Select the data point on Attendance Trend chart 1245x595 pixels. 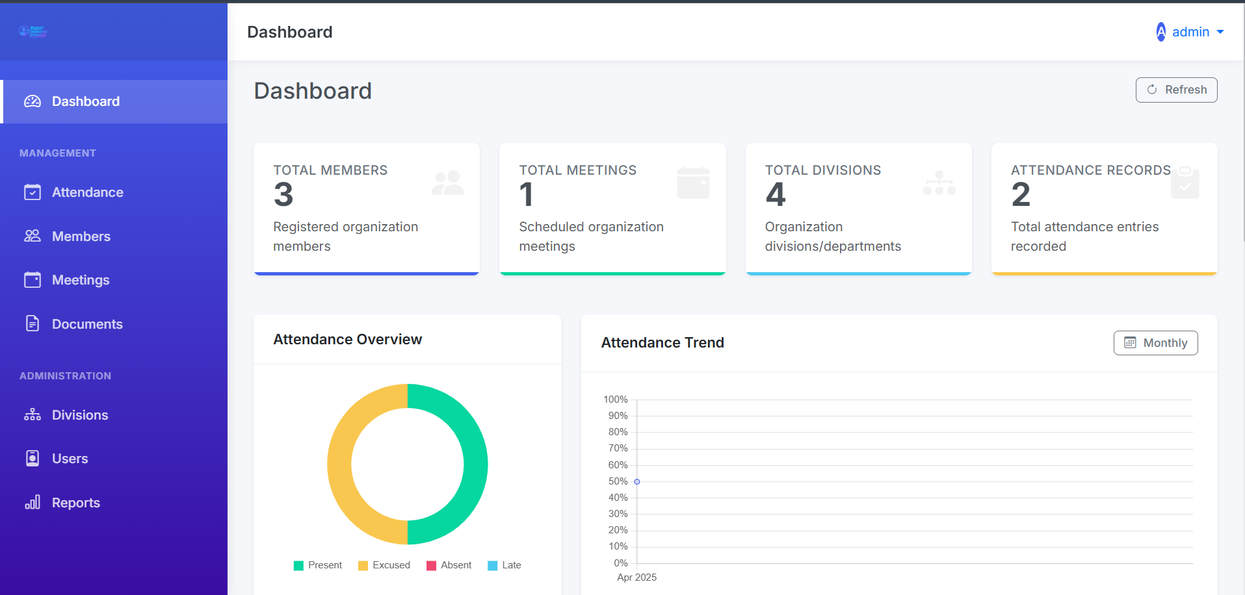pyautogui.click(x=636, y=481)
